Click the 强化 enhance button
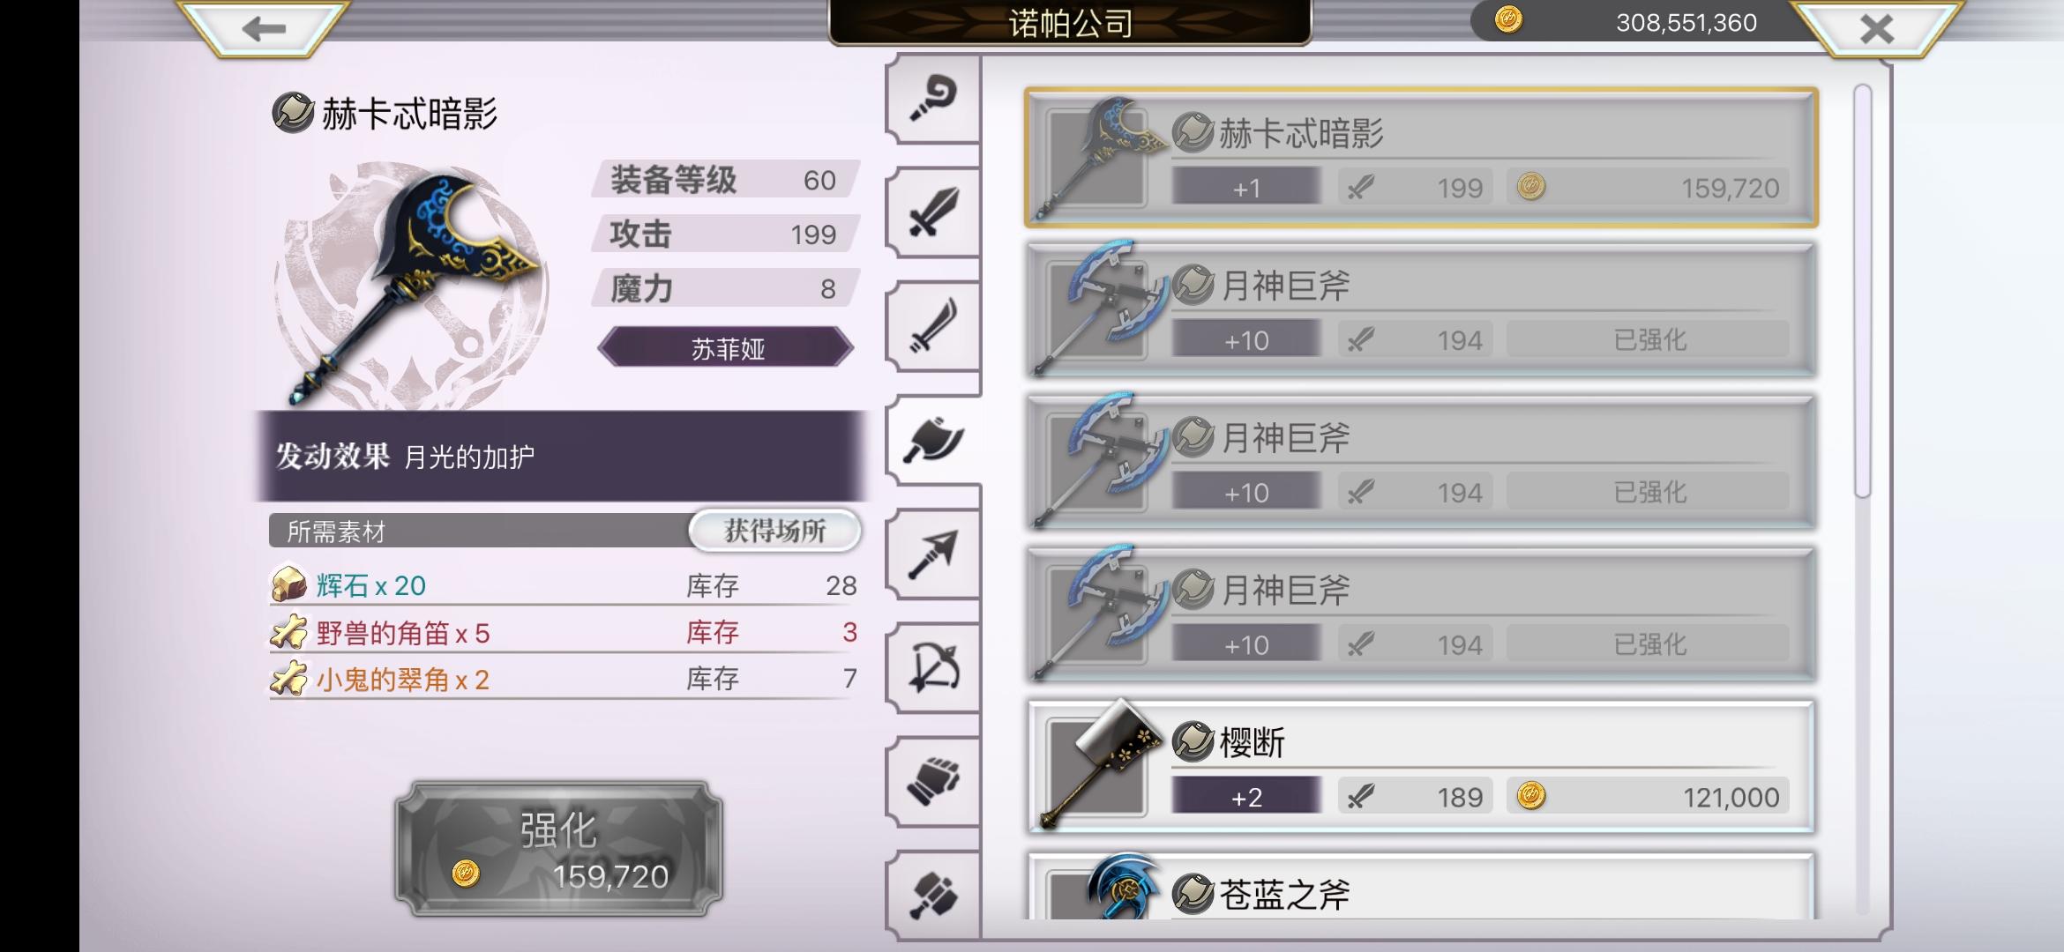 558,848
